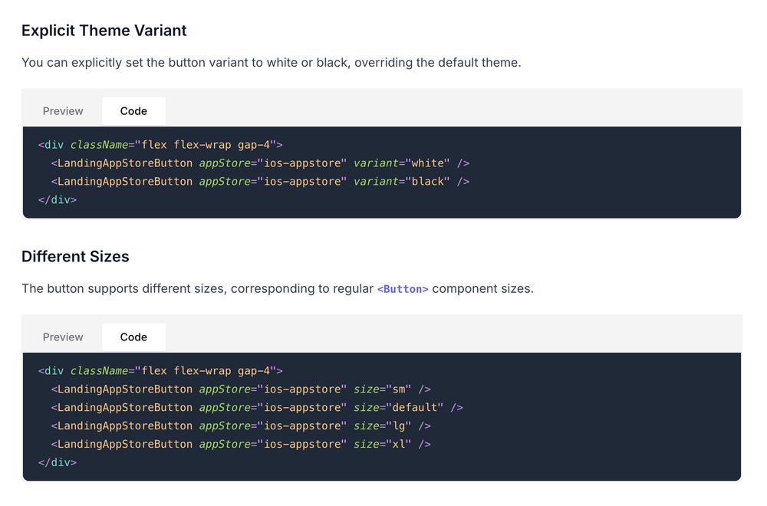Switch to Preview tab under Explicit Theme Variant
767x506 pixels.
(63, 111)
